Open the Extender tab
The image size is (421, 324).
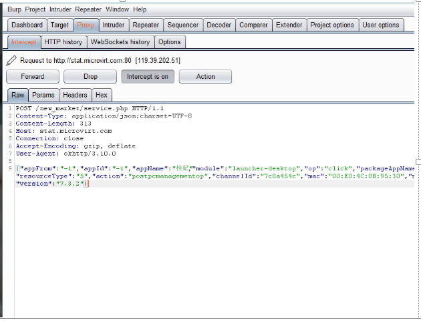[x=289, y=25]
